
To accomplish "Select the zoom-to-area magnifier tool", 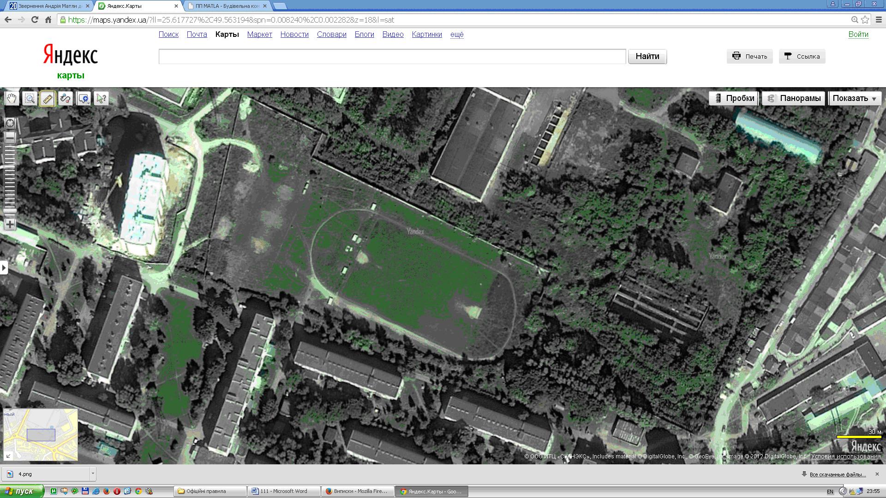I will pos(30,99).
